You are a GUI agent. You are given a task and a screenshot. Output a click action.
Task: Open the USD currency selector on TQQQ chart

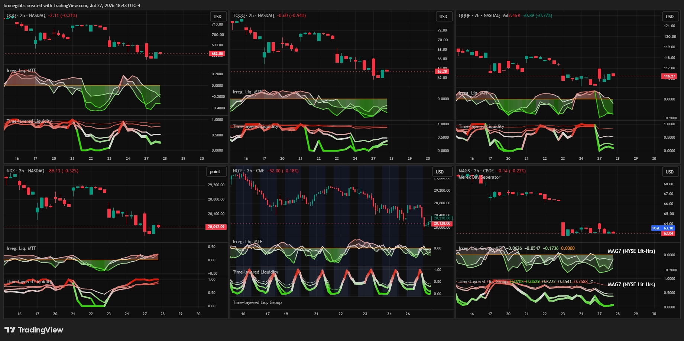pos(444,17)
